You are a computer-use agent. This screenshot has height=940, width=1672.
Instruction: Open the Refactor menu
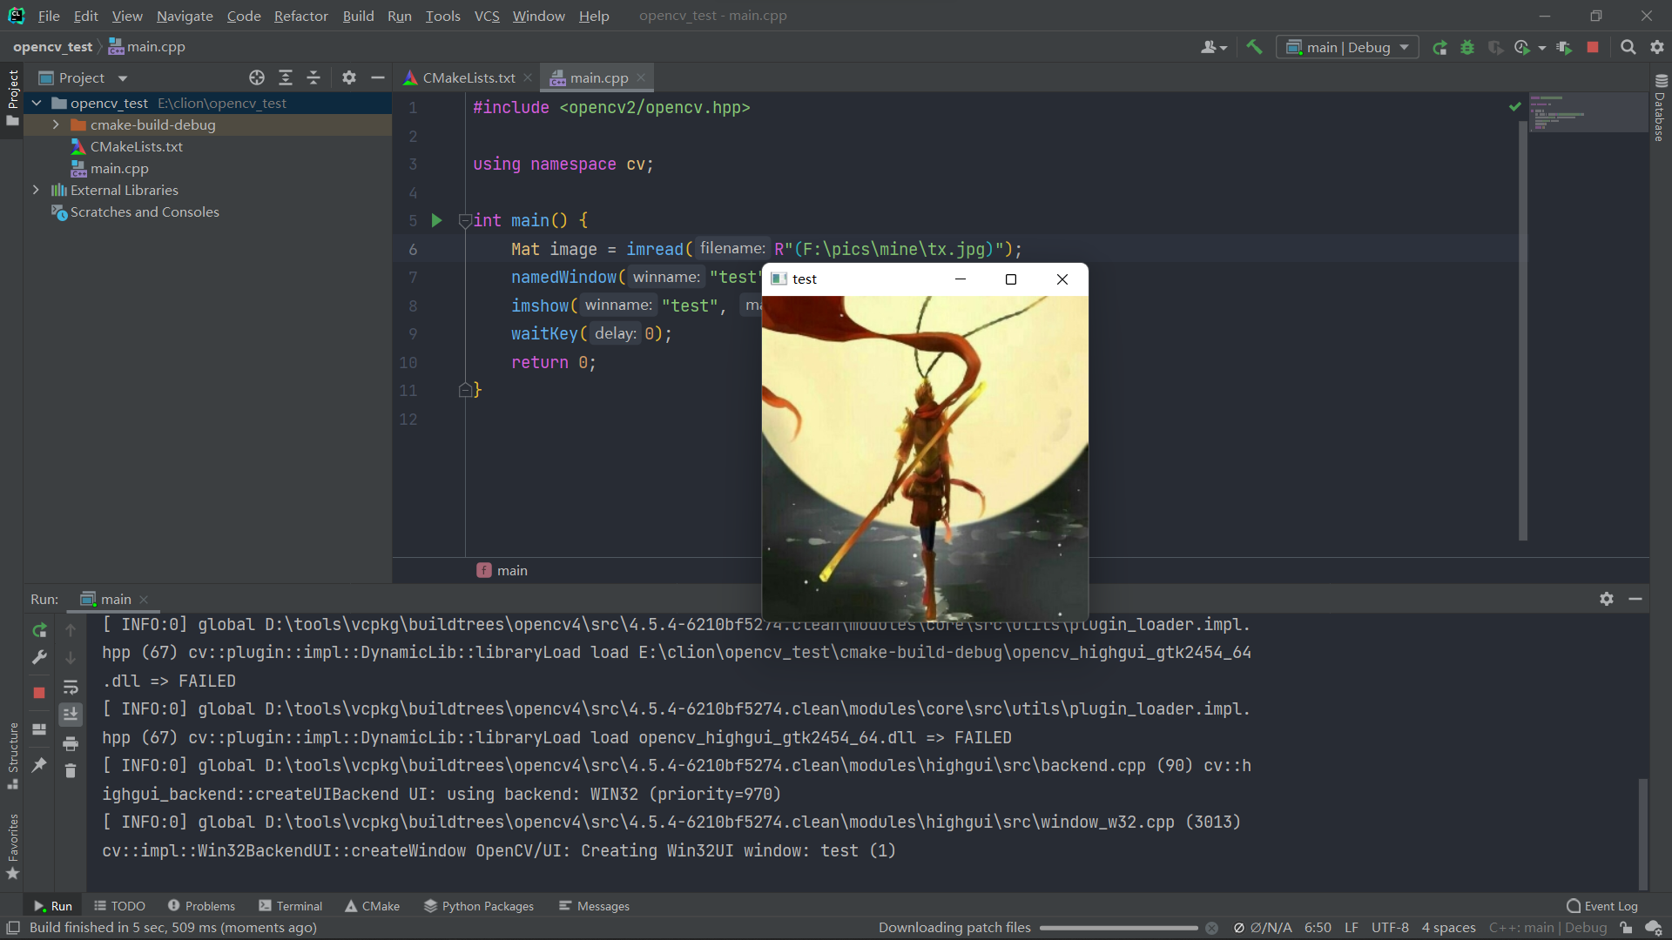(300, 16)
